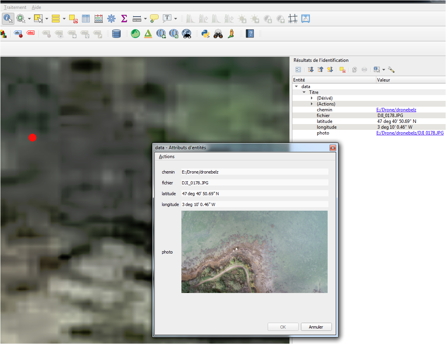446x344 pixels.
Task: Click the map tips speech bubble icon
Action: pyautogui.click(x=154, y=19)
